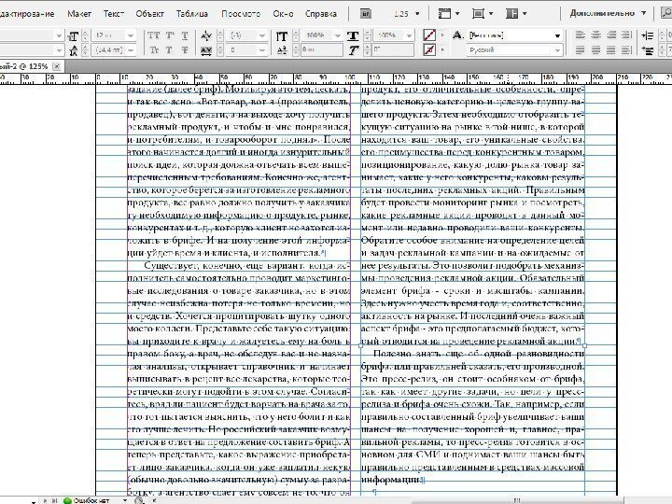Open the Arrange Documents icon menu
Image resolution: width=672 pixels, height=504 pixels.
click(515, 14)
